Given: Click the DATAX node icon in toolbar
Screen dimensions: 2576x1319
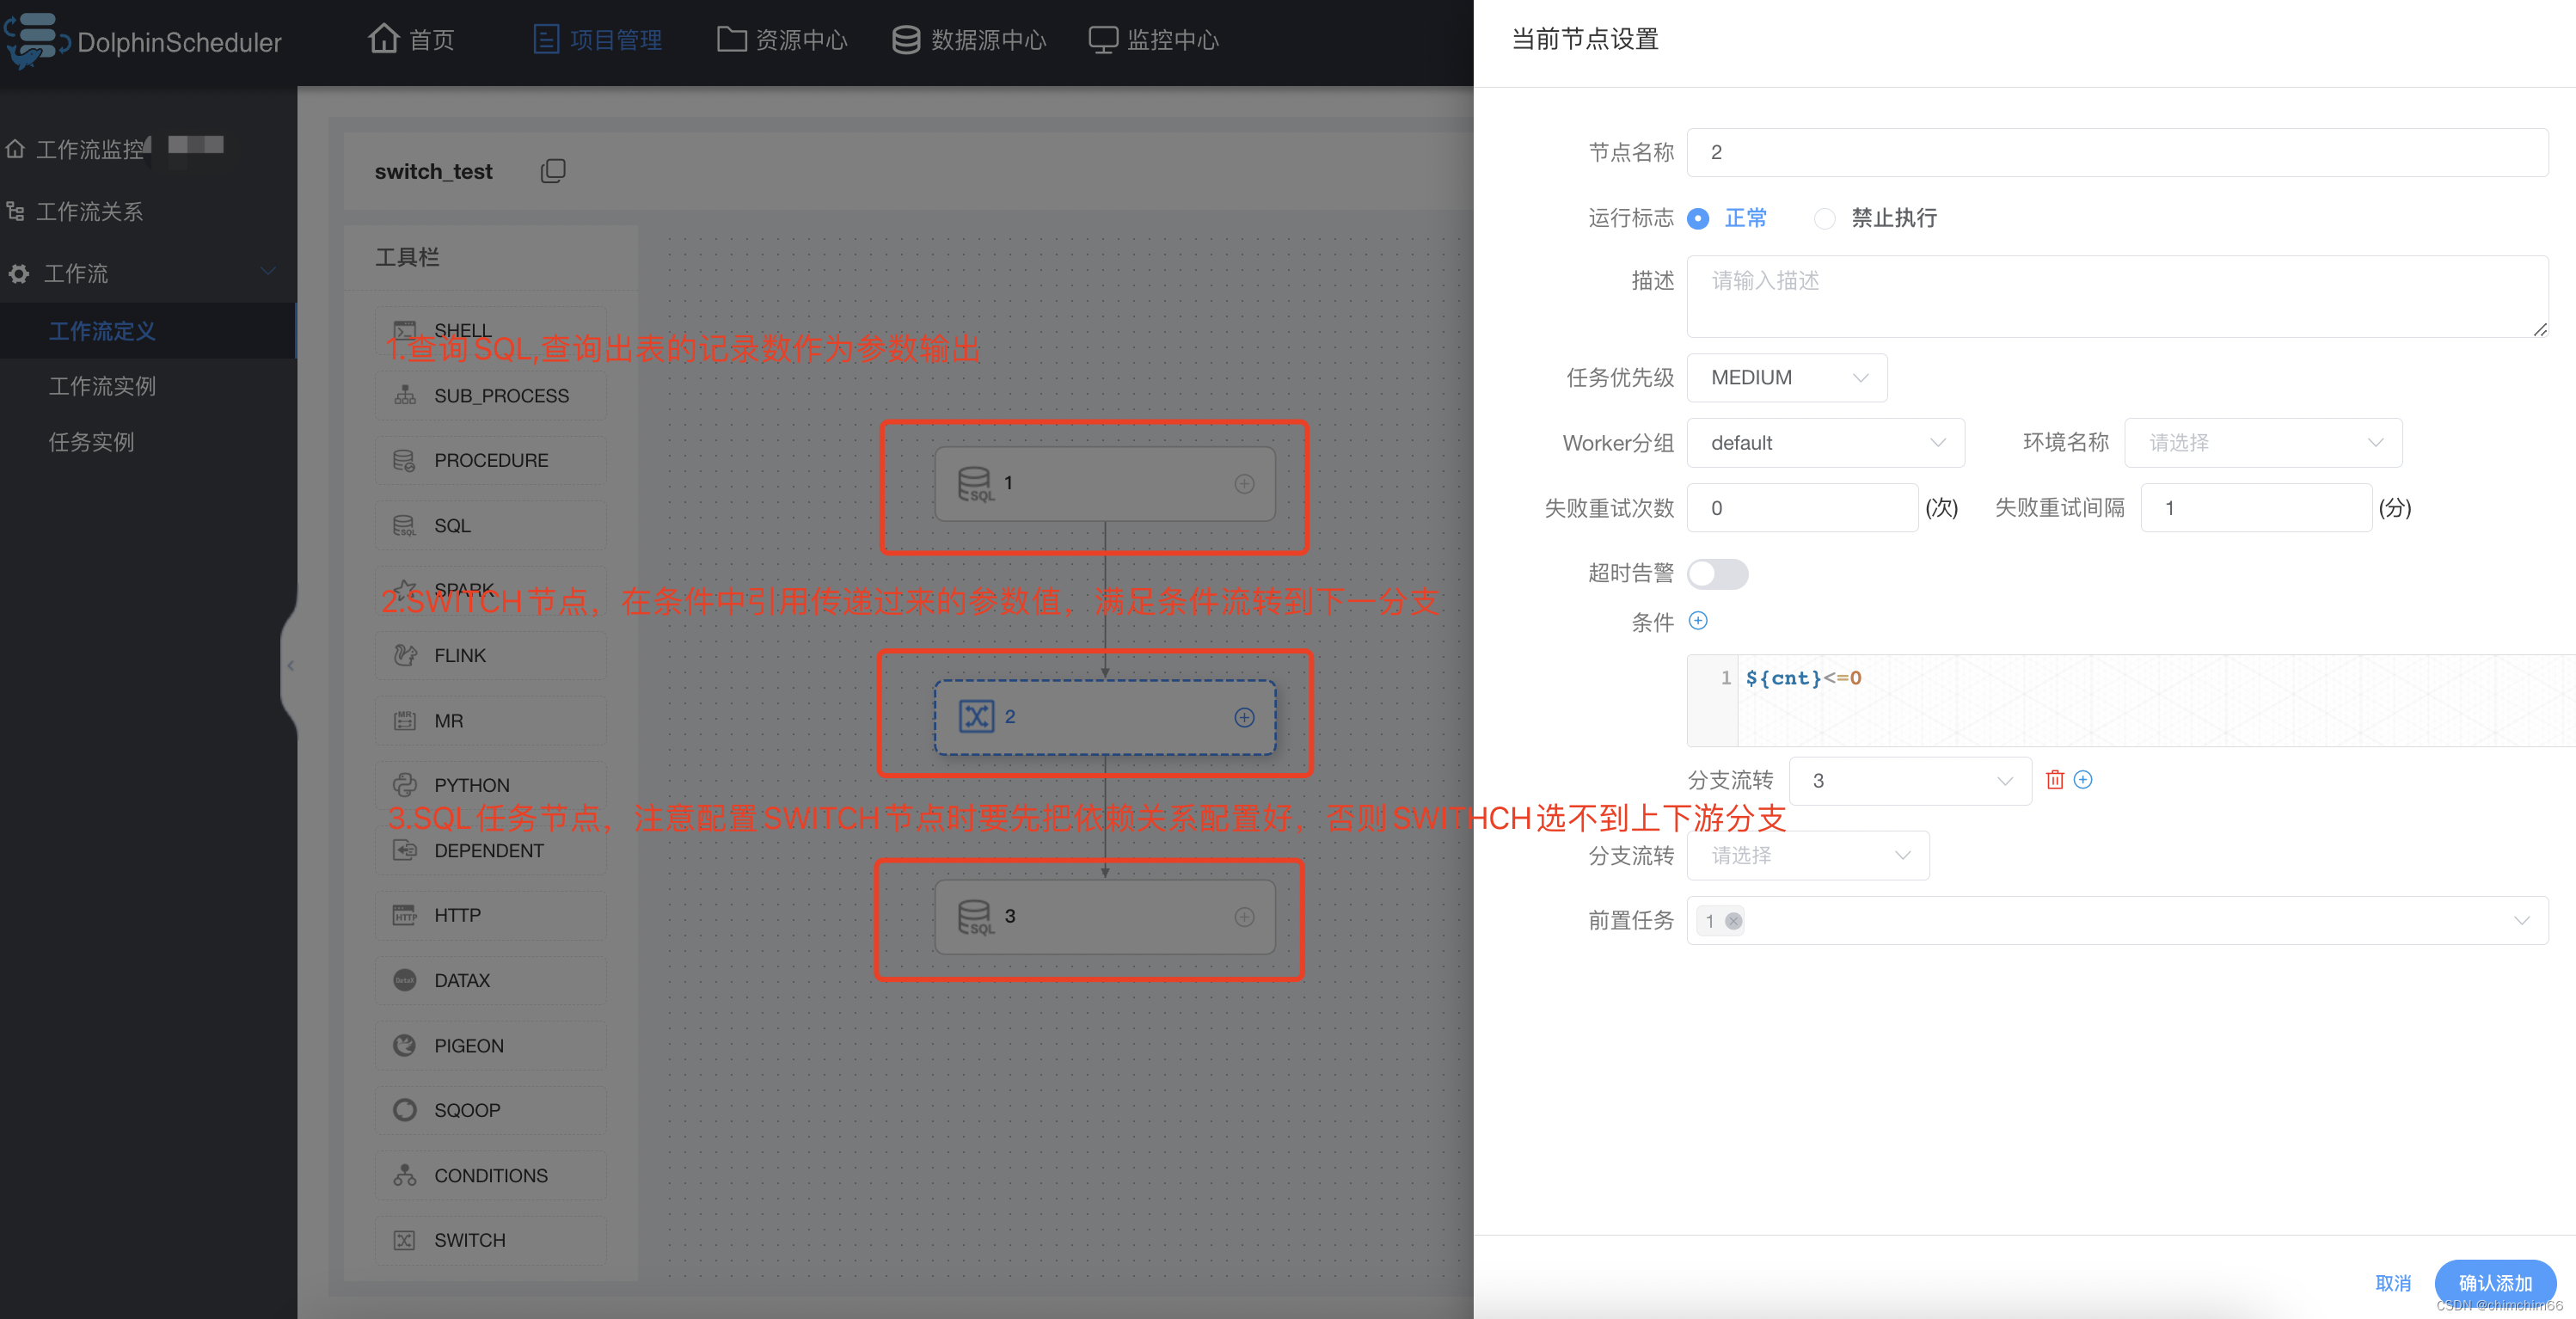Looking at the screenshot, I should [x=402, y=979].
